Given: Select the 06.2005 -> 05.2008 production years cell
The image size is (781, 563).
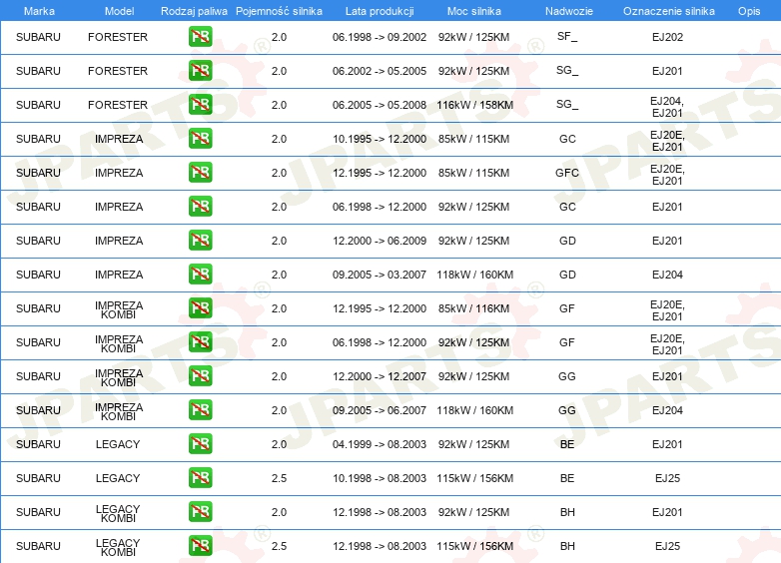Looking at the screenshot, I should click(380, 105).
